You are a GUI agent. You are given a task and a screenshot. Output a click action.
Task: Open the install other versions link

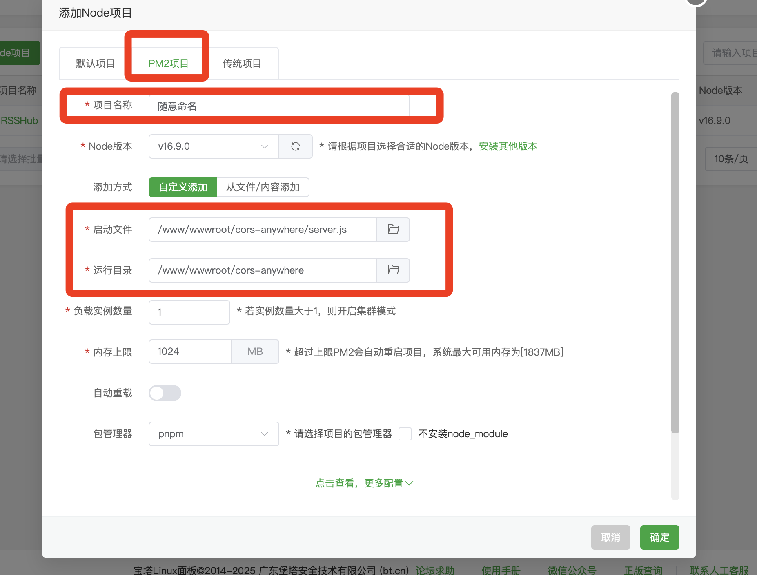coord(508,146)
